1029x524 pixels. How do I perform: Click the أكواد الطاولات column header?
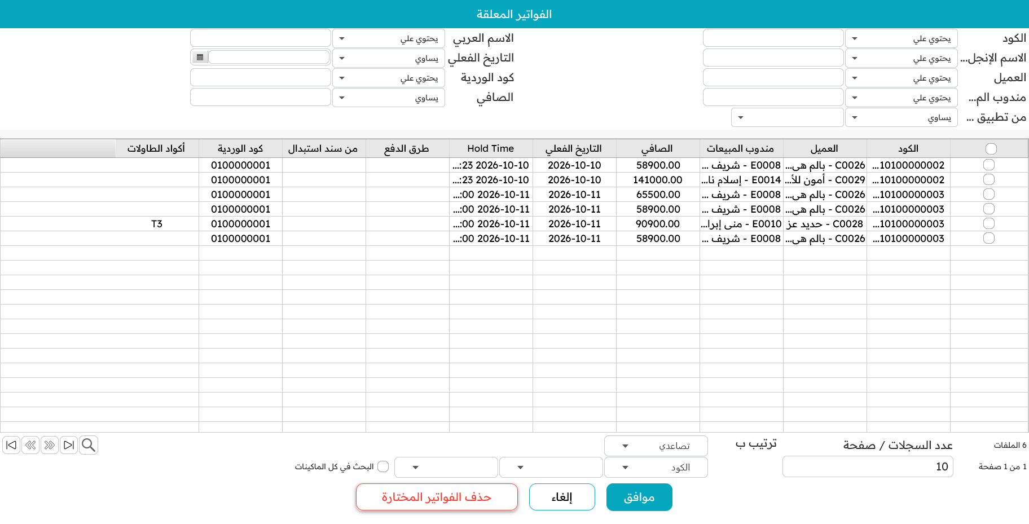click(x=157, y=149)
